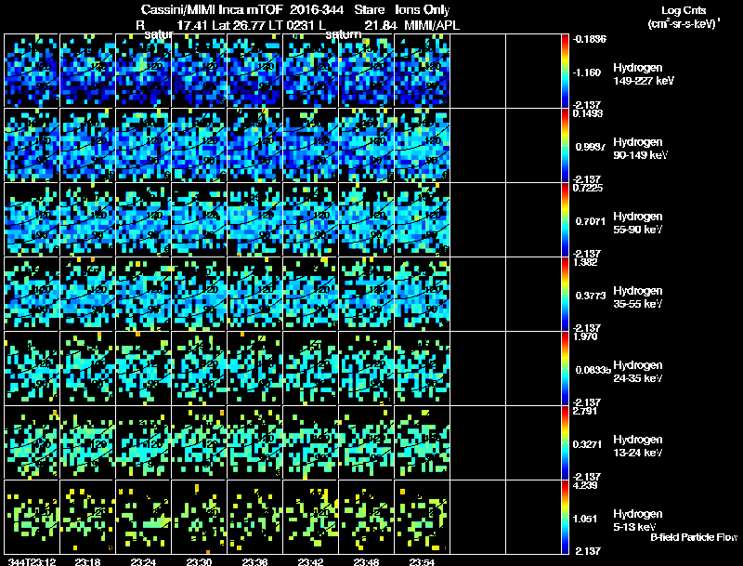Open the 55-90 keV image in the 23:18 column

tap(87, 219)
